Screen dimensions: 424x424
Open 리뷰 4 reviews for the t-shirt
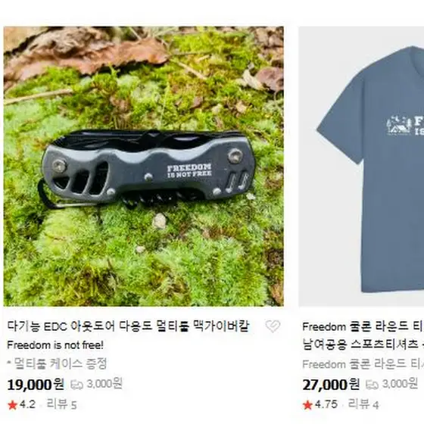[x=363, y=404]
